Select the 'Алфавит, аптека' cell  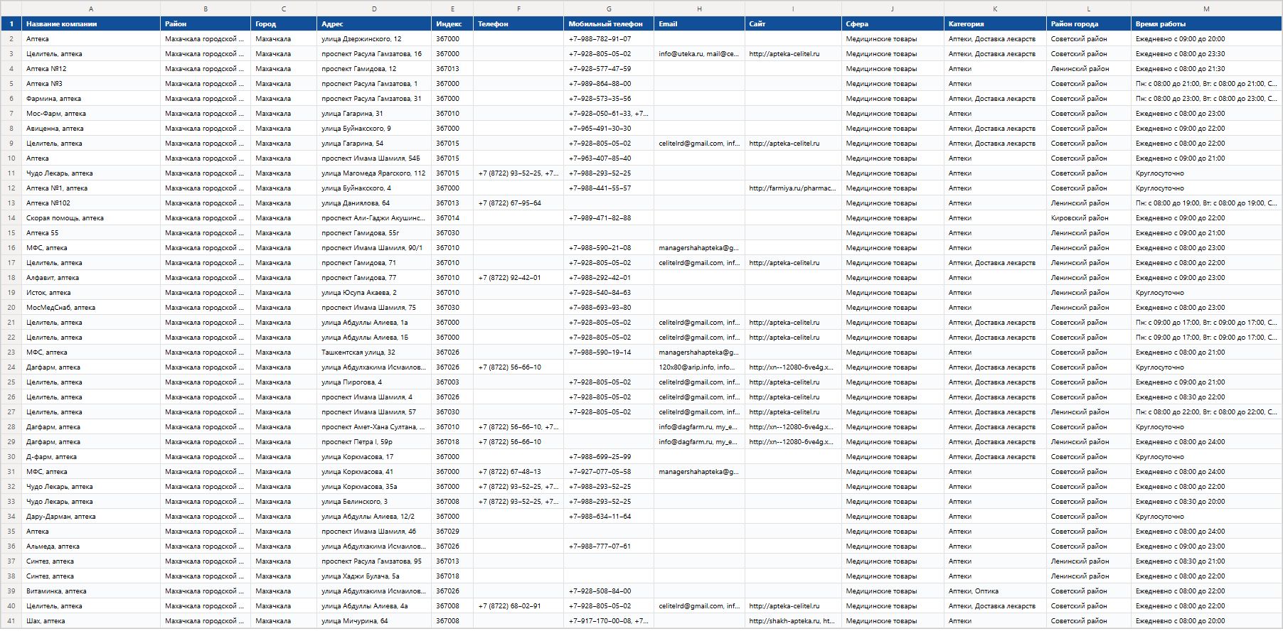click(91, 278)
